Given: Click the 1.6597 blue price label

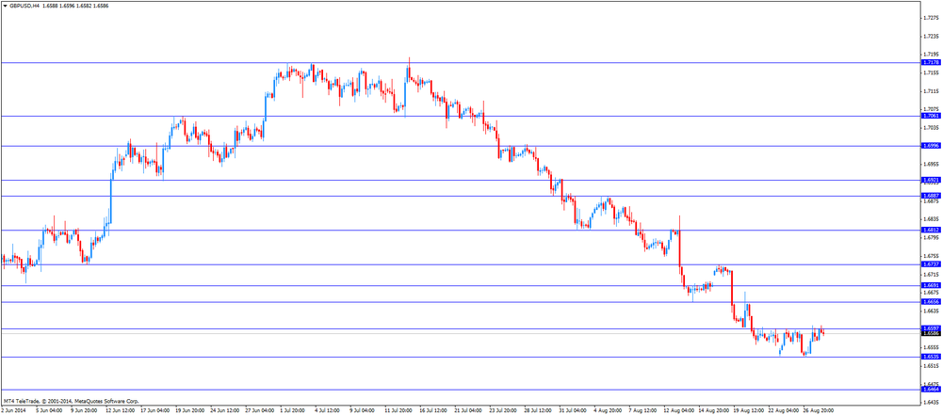Looking at the screenshot, I should click(930, 327).
